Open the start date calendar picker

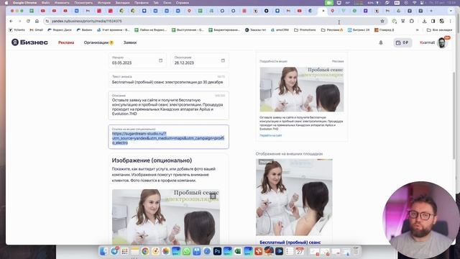pos(160,60)
